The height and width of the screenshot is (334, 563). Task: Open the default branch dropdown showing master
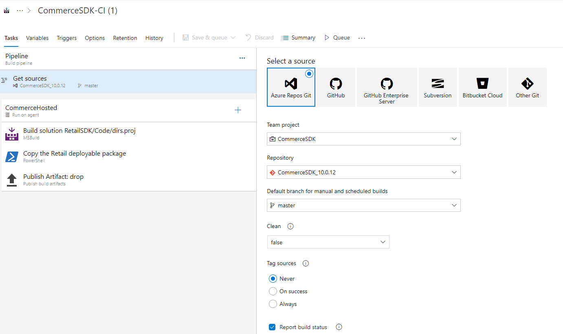364,205
